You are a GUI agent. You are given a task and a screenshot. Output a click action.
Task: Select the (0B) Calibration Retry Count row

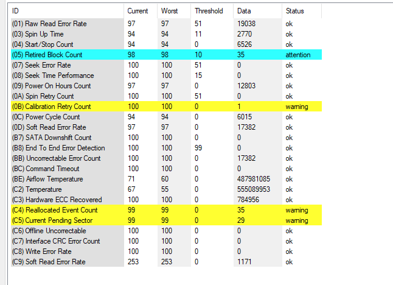click(167, 107)
